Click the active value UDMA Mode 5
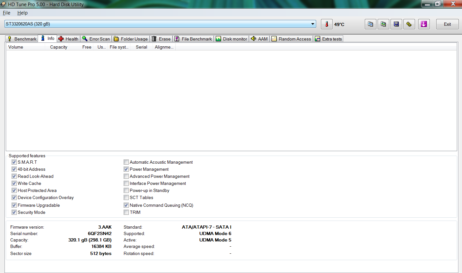This screenshot has height=273, width=462. coord(215,240)
